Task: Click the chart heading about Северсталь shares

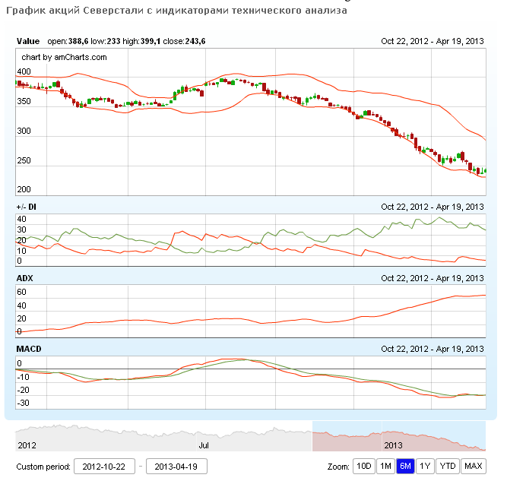Action: coord(176,11)
